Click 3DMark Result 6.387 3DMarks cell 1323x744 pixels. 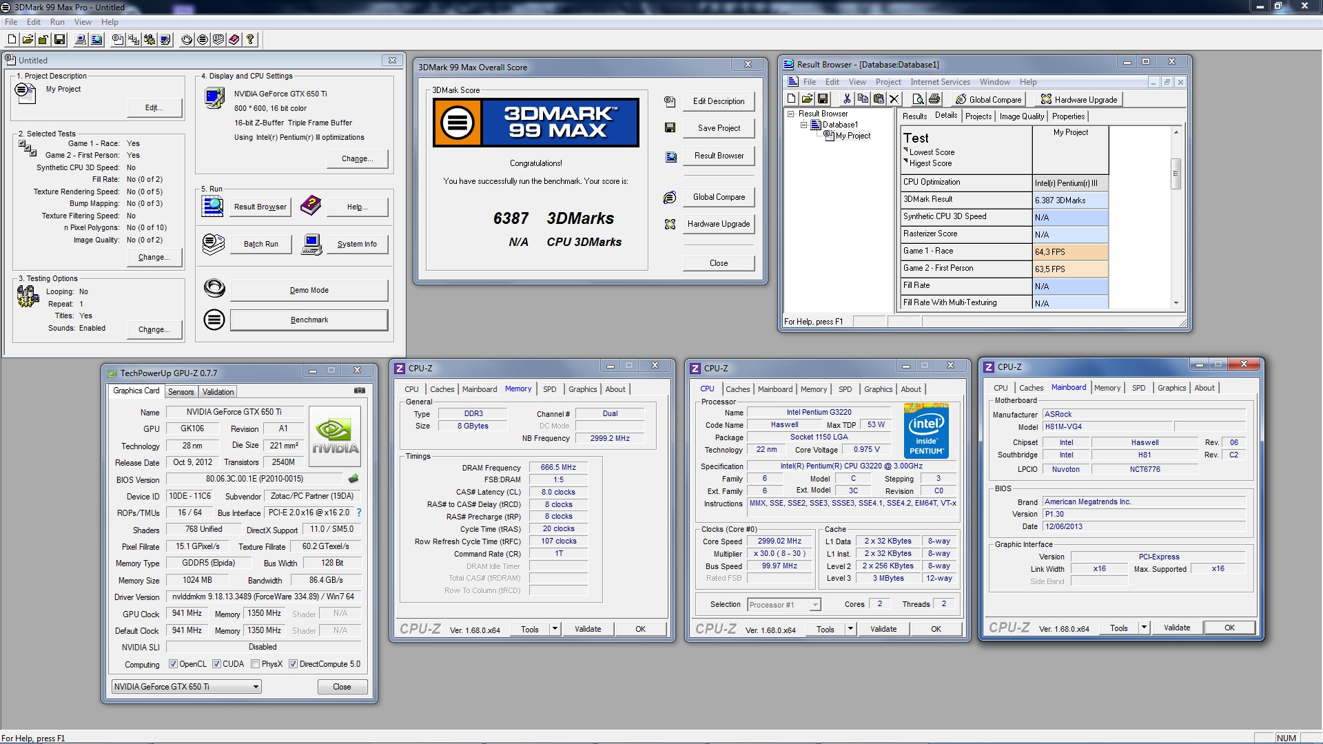[x=1070, y=200]
